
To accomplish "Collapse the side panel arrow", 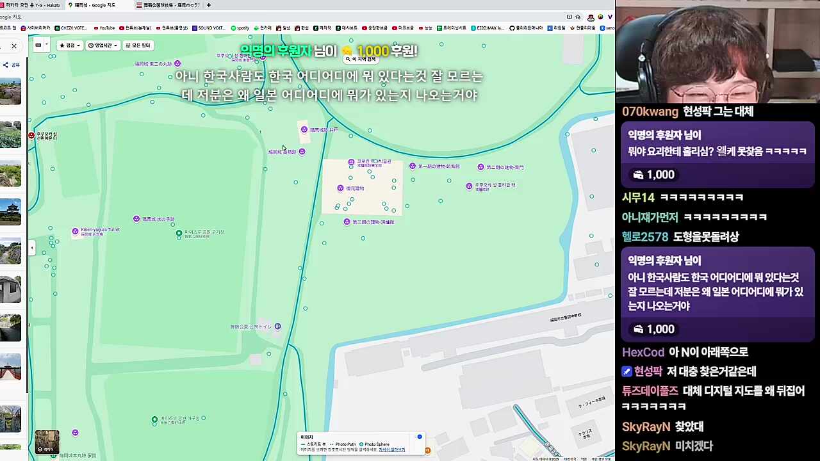I will [32, 248].
